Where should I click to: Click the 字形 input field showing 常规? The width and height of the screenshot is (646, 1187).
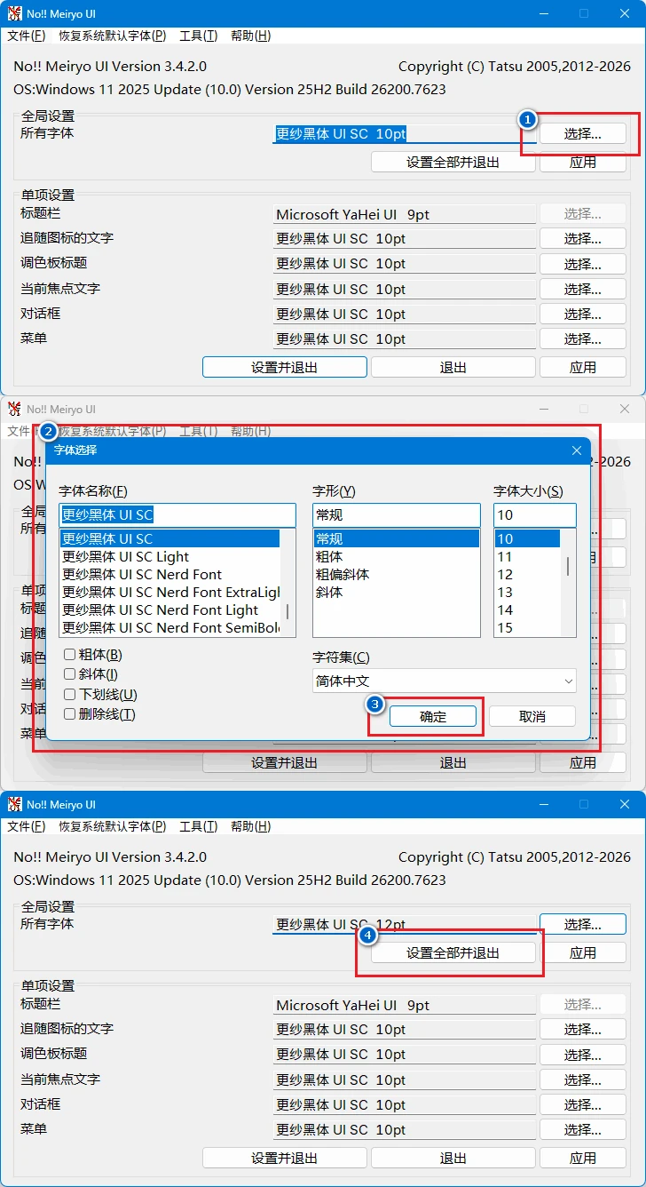click(x=397, y=515)
